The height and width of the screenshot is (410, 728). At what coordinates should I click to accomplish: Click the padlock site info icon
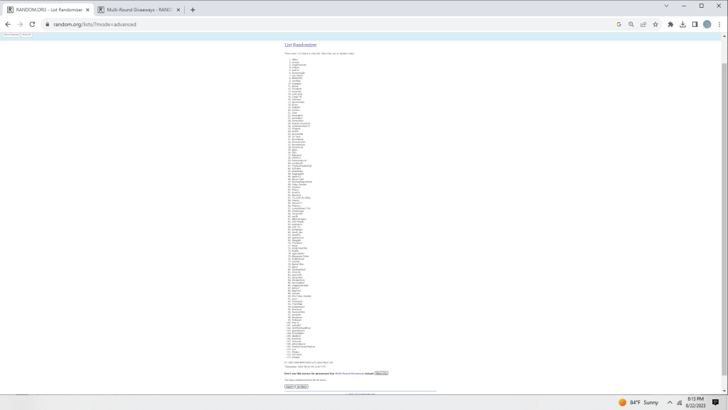(48, 24)
